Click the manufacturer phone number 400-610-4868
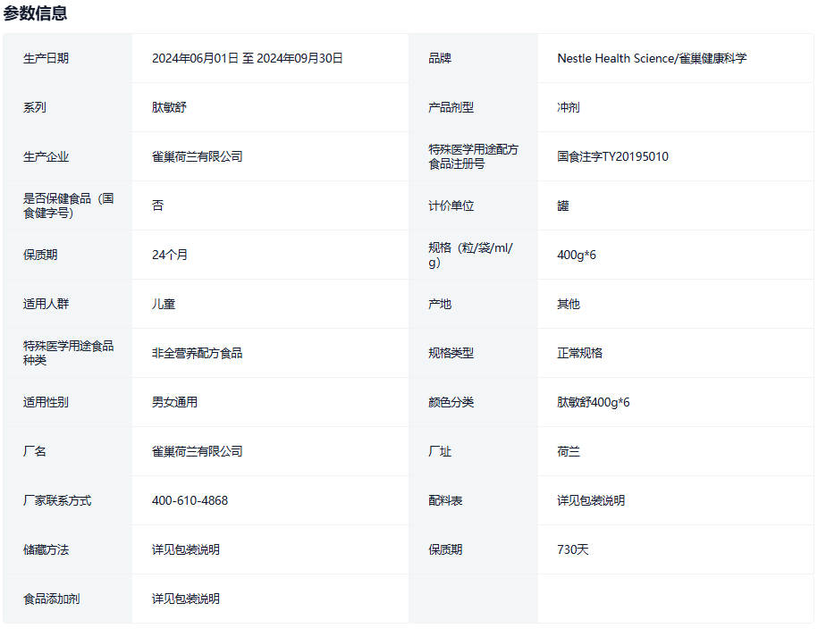The width and height of the screenshot is (826, 637). point(190,500)
